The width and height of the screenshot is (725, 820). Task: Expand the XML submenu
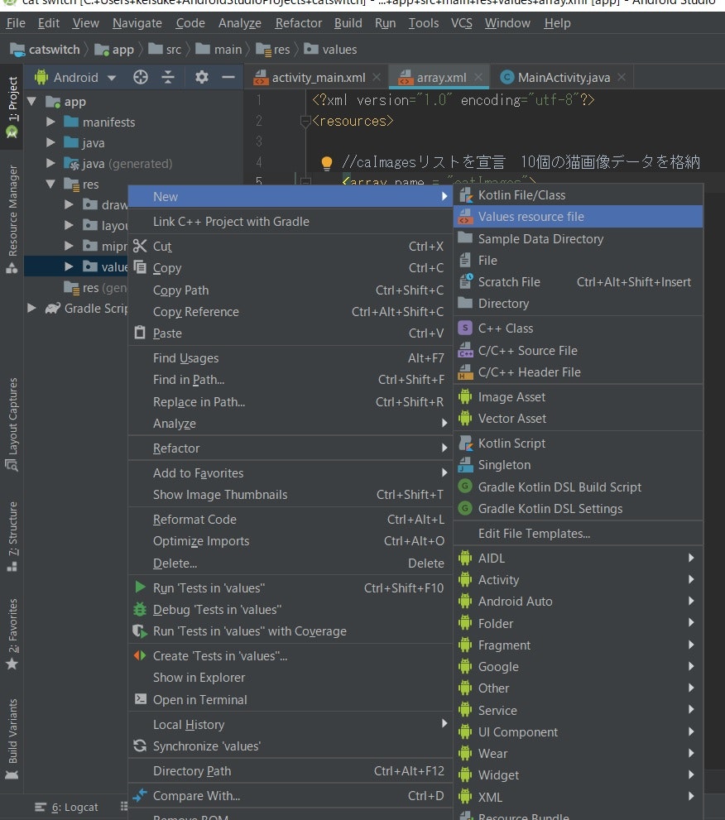click(x=578, y=797)
